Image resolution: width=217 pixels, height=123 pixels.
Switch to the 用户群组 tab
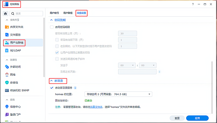pos(68,13)
